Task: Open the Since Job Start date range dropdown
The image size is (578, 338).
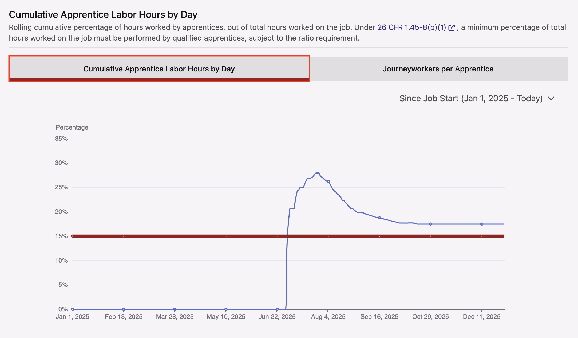Action: [477, 98]
